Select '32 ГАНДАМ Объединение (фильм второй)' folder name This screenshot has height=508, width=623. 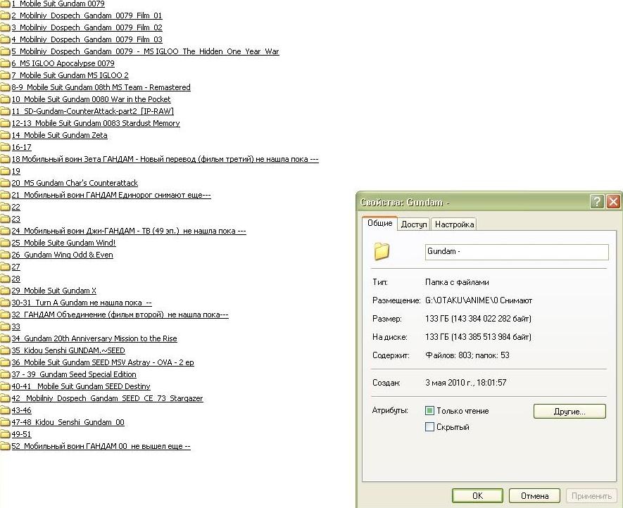(120, 315)
